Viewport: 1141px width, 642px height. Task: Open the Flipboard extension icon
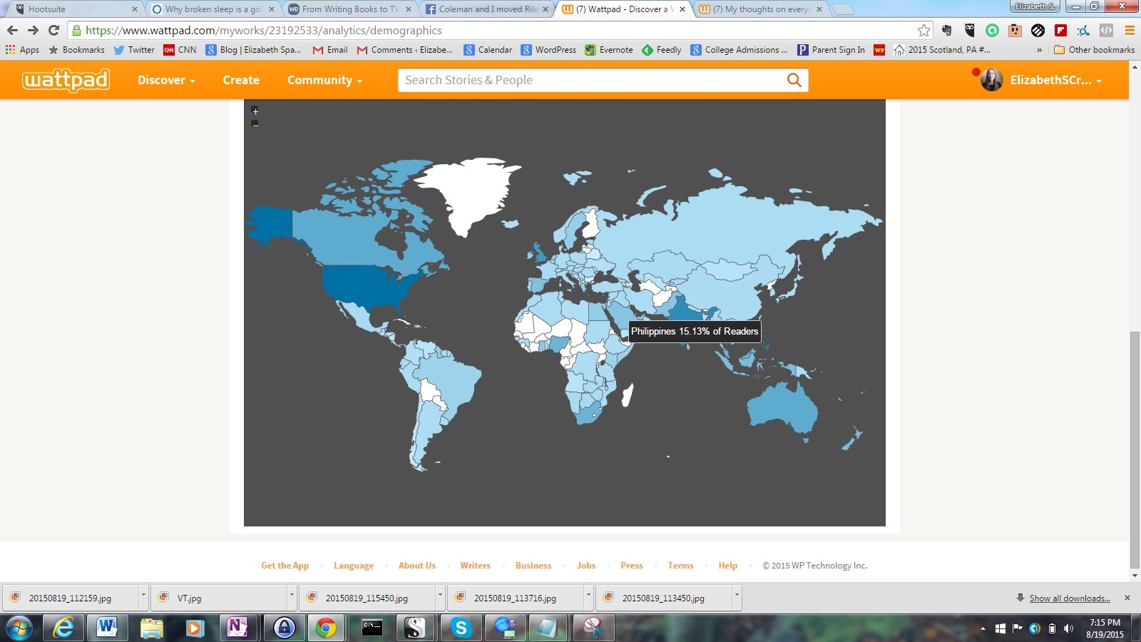coord(1060,31)
